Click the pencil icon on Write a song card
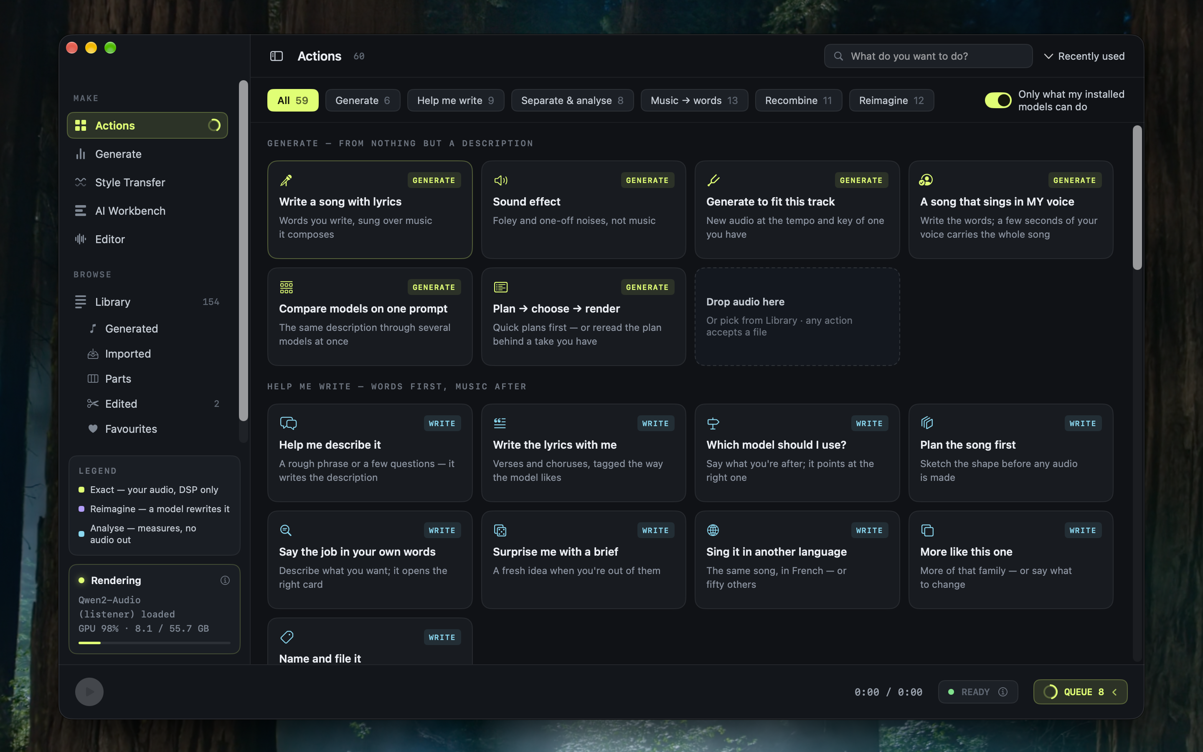This screenshot has height=752, width=1203. point(286,180)
